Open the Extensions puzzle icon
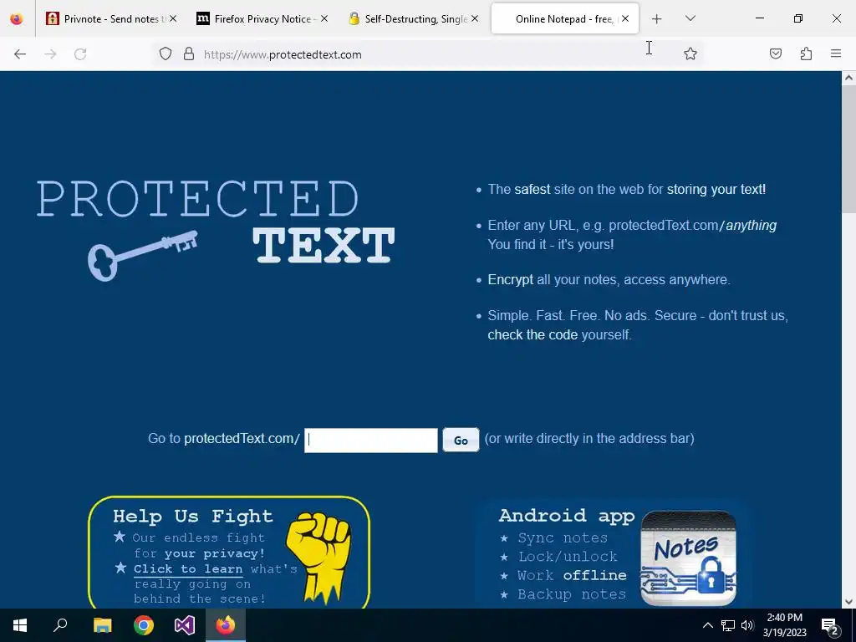This screenshot has width=856, height=642. click(x=806, y=53)
